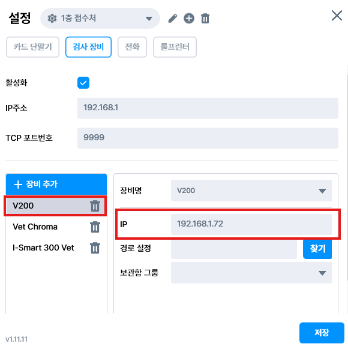Click the trash icon beside the preset dropdown

(x=205, y=19)
